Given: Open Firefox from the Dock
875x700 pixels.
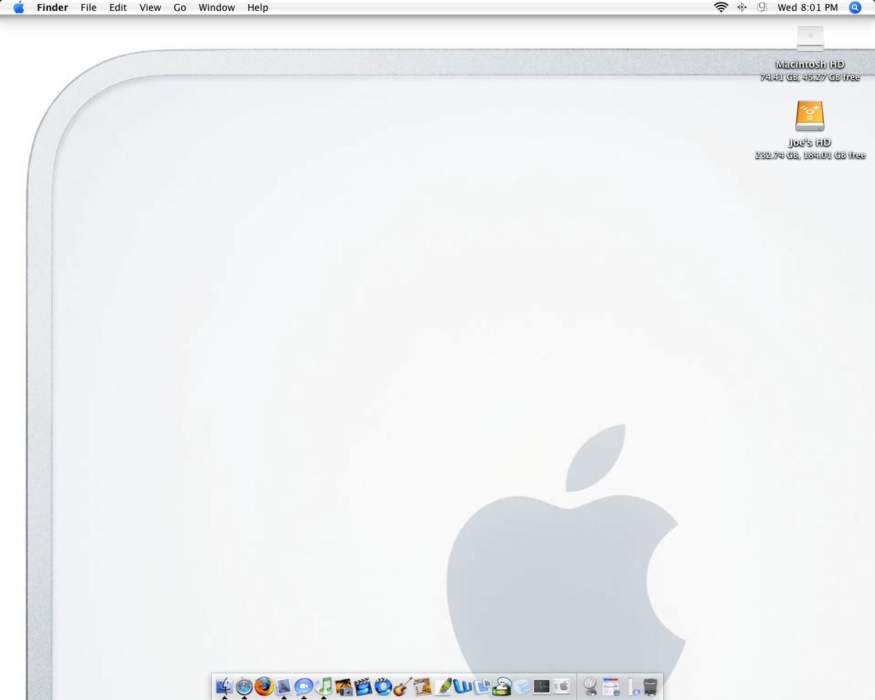Looking at the screenshot, I should click(264, 686).
